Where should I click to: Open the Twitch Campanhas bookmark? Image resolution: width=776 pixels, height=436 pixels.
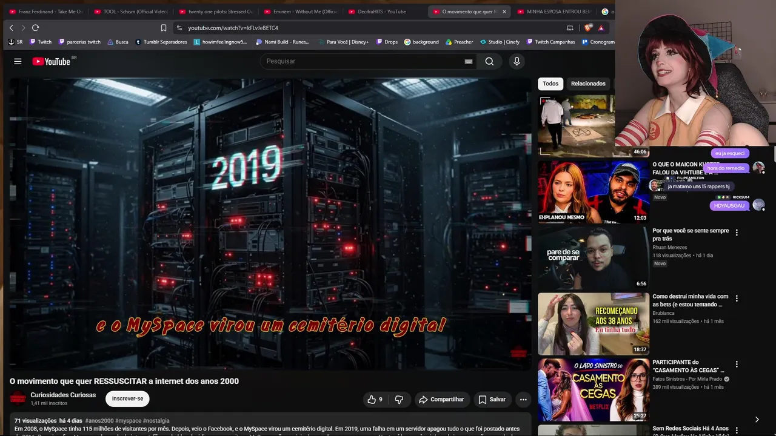(550, 42)
